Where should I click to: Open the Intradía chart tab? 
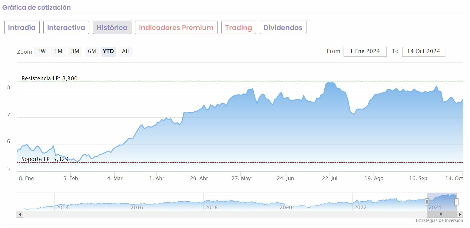click(x=22, y=28)
